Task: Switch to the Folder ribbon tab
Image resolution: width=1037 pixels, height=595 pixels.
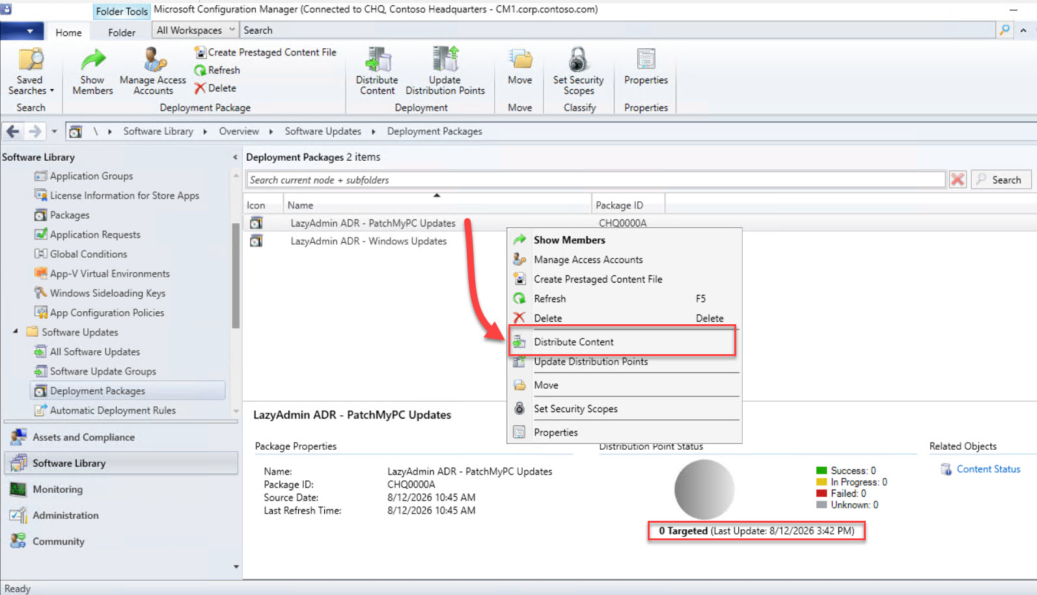Action: pyautogui.click(x=122, y=33)
